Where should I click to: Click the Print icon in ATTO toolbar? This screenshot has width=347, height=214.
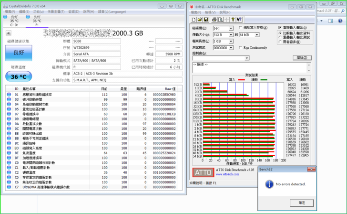[214, 20]
